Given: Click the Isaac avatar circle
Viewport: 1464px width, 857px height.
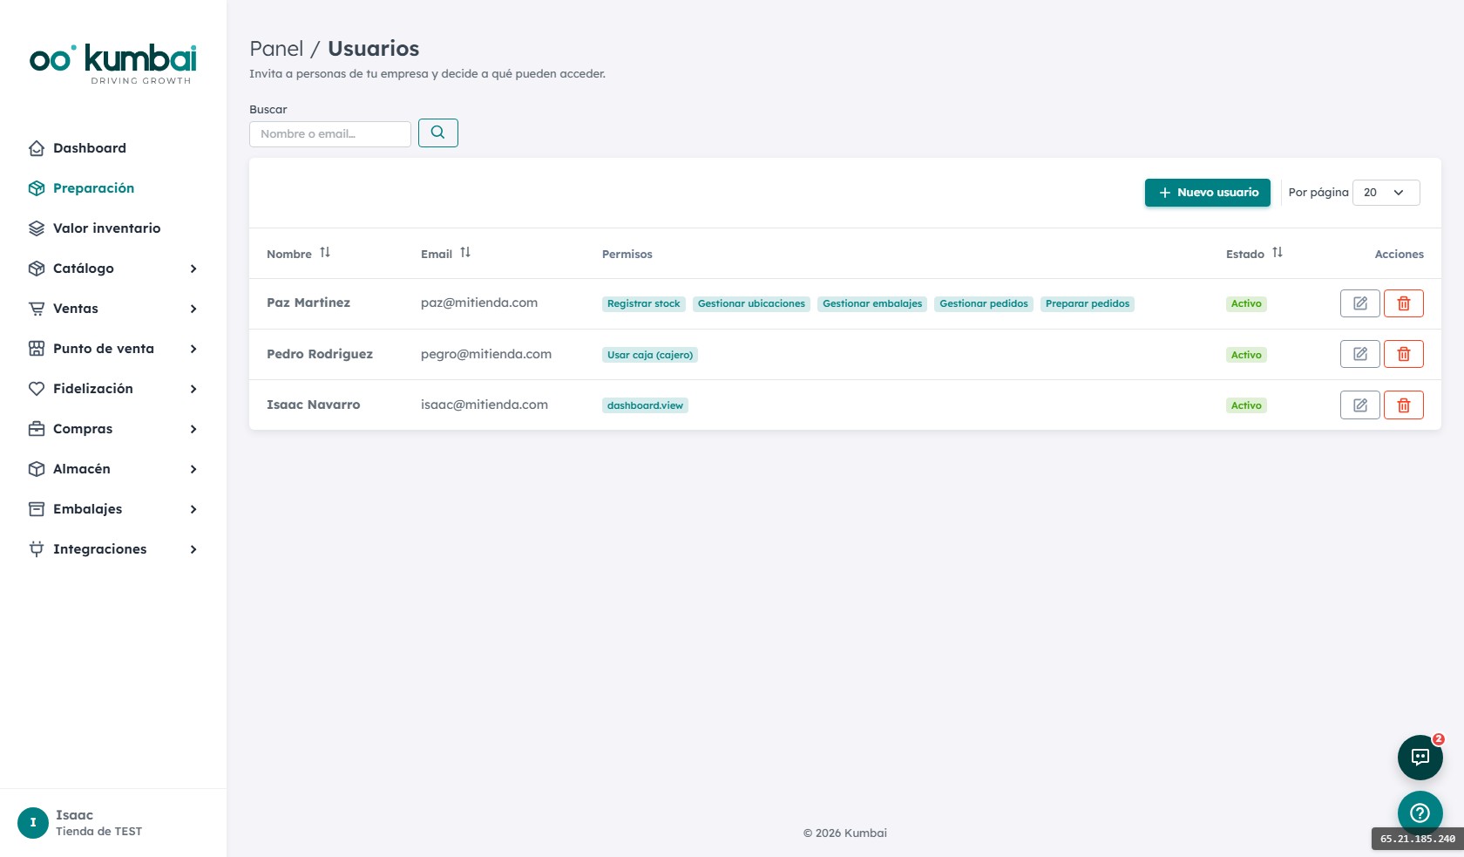Looking at the screenshot, I should tap(33, 823).
